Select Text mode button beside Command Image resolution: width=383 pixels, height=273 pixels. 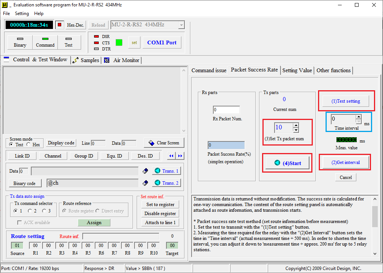69,42
